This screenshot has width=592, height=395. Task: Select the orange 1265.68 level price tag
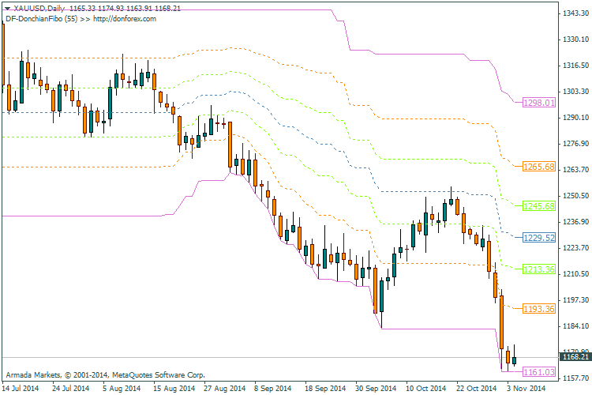tap(540, 167)
